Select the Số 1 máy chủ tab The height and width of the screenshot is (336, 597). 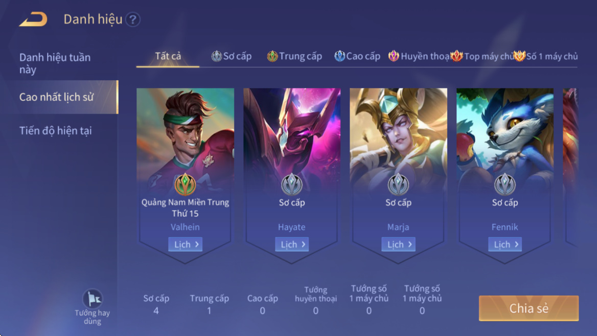pyautogui.click(x=545, y=56)
